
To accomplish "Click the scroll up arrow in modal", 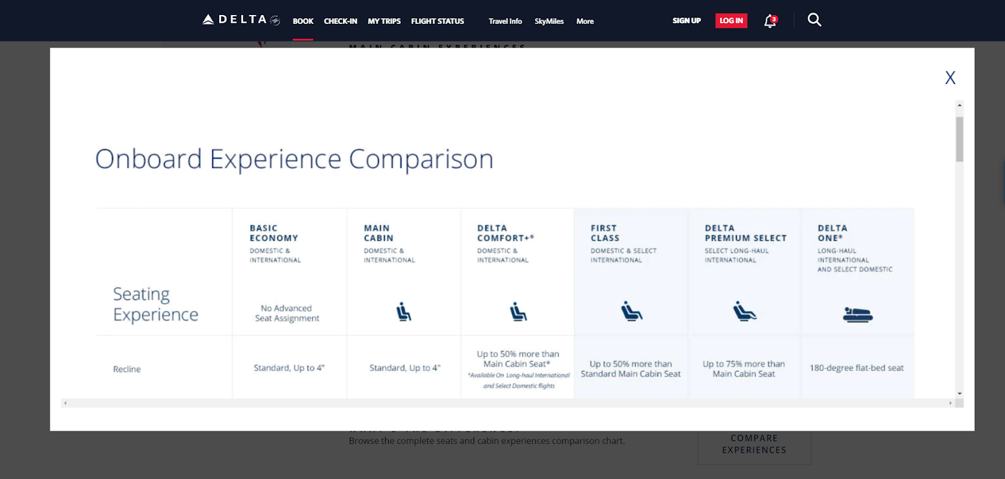I will point(959,105).
